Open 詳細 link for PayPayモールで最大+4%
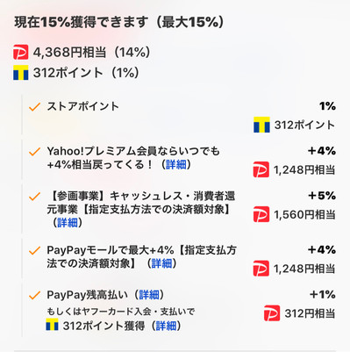The width and height of the screenshot is (350, 352). (x=161, y=263)
